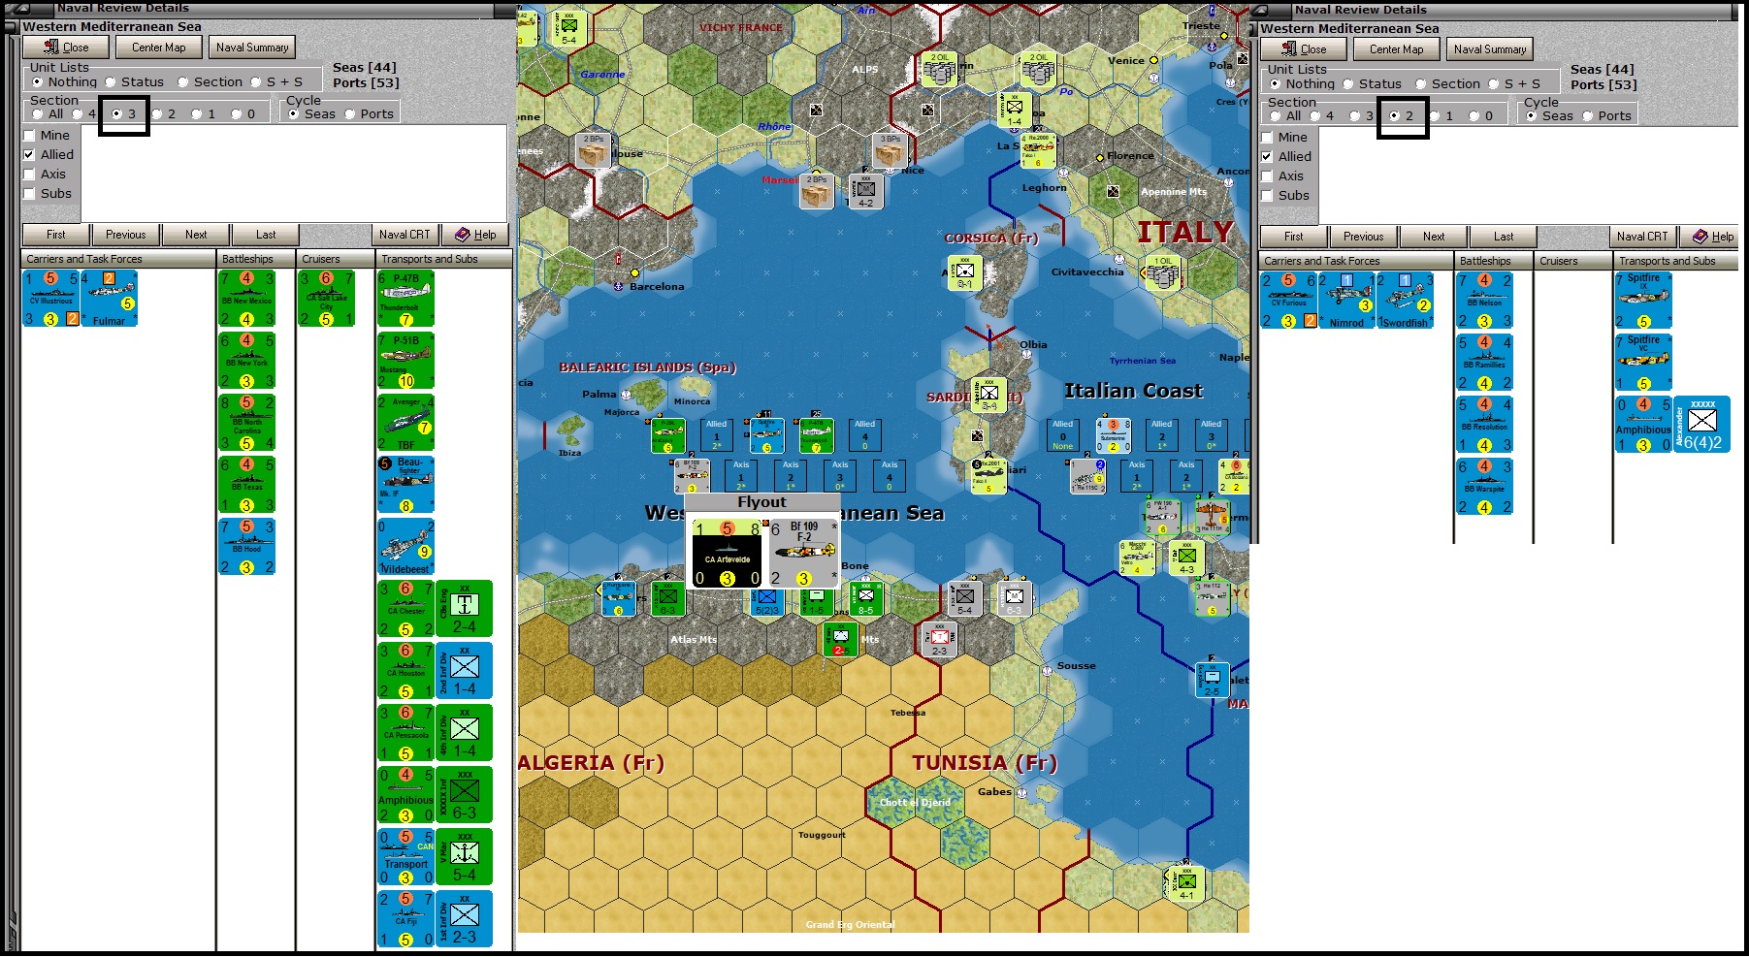The image size is (1749, 957).
Task: Select CV Furious in right panel
Action: [x=1289, y=301]
